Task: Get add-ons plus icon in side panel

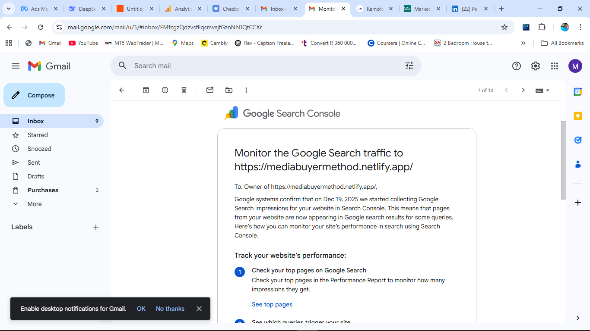Action: tap(577, 203)
